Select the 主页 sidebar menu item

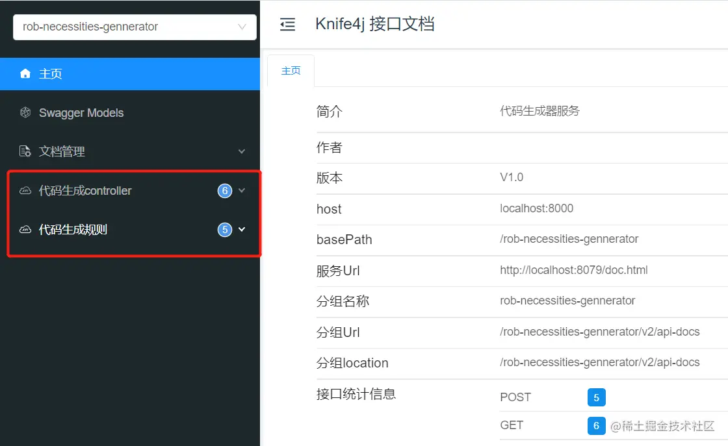click(130, 74)
